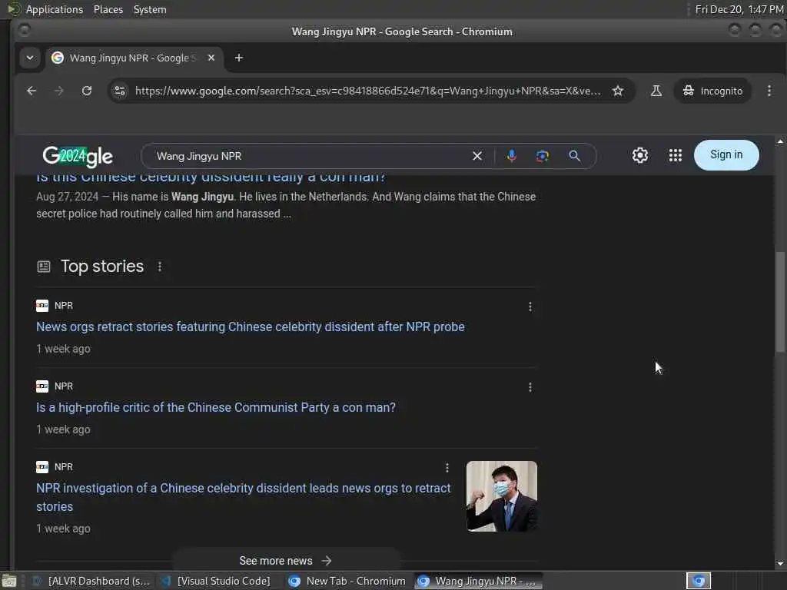Close the Wang Jingyu NPR tab
Screen dimensions: 787x590
[211, 58]
